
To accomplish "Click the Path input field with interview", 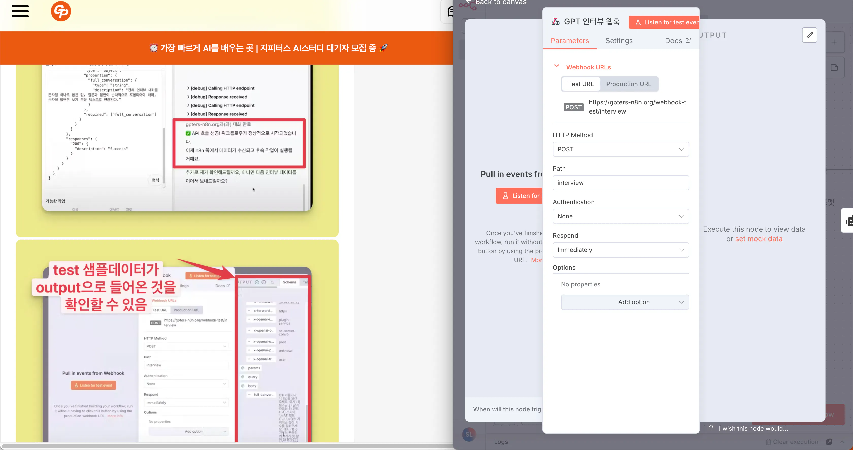I will coord(620,183).
